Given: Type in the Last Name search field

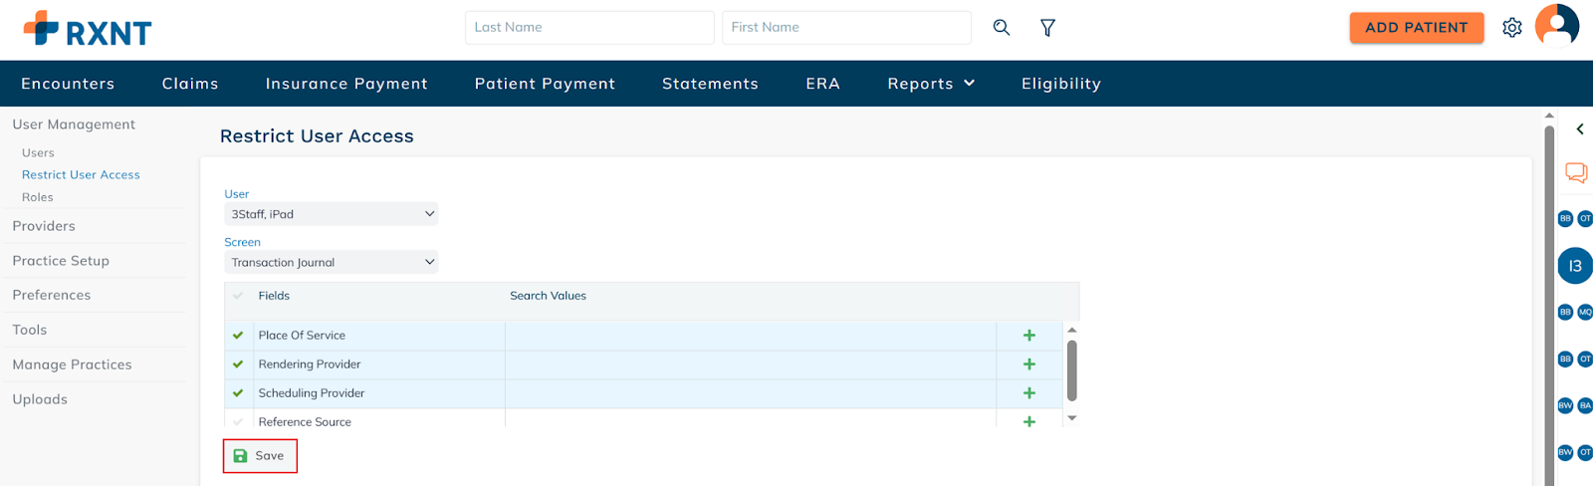Looking at the screenshot, I should [x=588, y=28].
